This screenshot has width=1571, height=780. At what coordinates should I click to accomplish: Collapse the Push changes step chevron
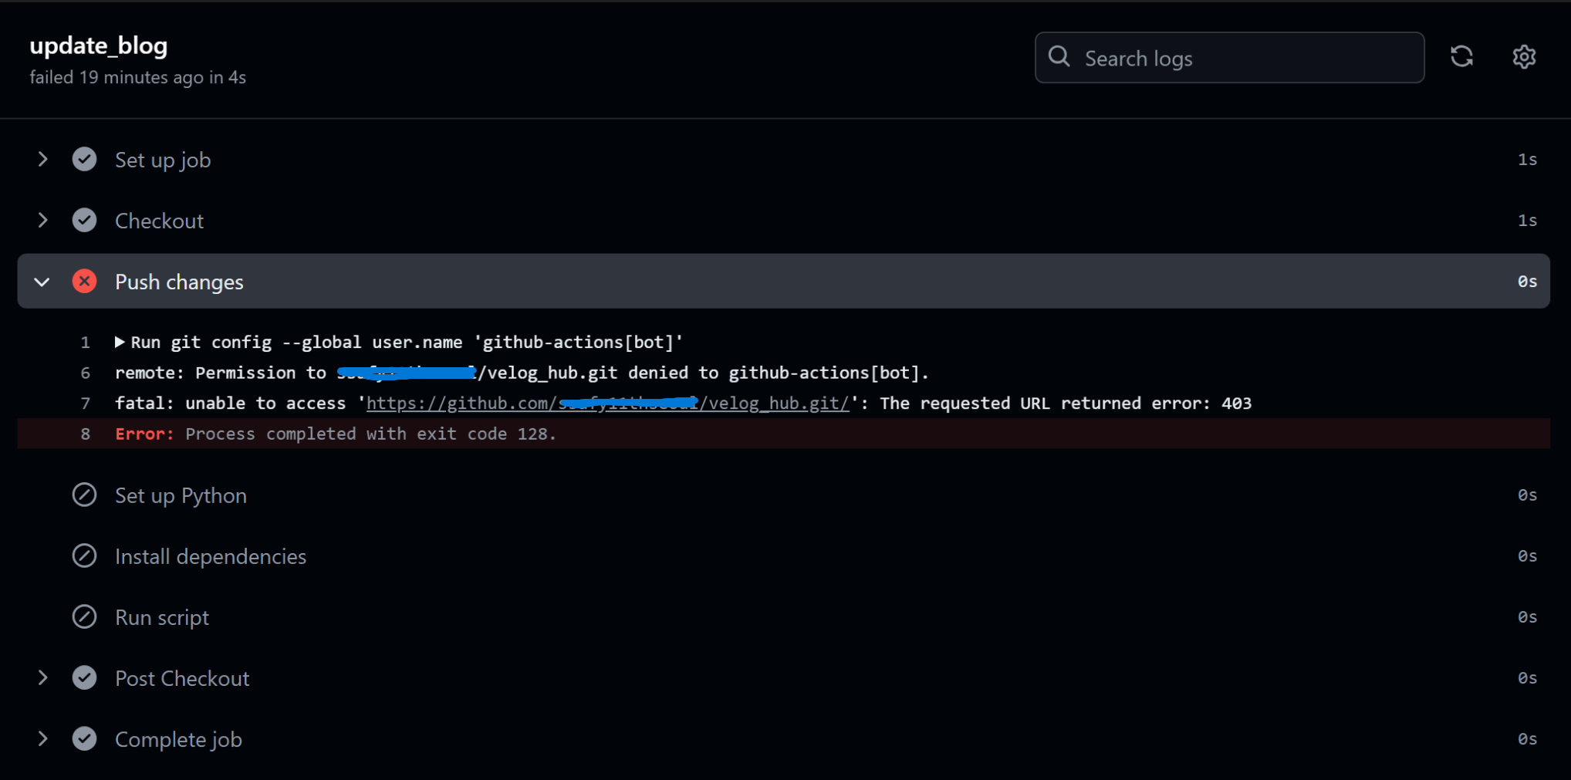[42, 282]
